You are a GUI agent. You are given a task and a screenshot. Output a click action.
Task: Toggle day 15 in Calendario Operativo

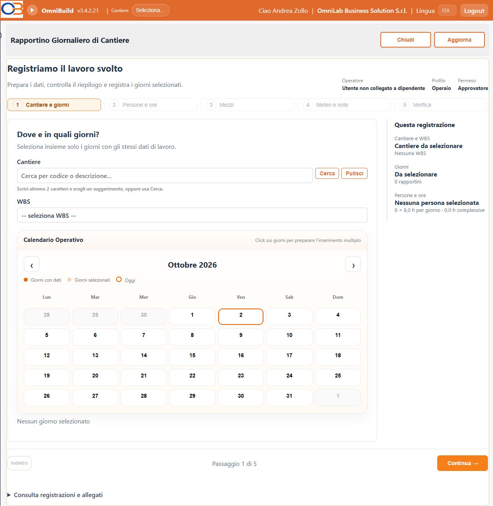click(192, 357)
